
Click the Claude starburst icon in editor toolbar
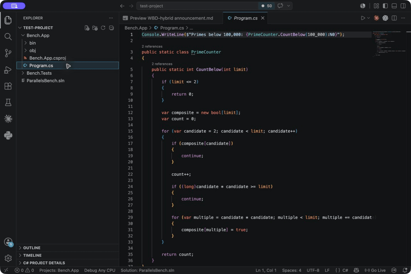click(x=376, y=18)
